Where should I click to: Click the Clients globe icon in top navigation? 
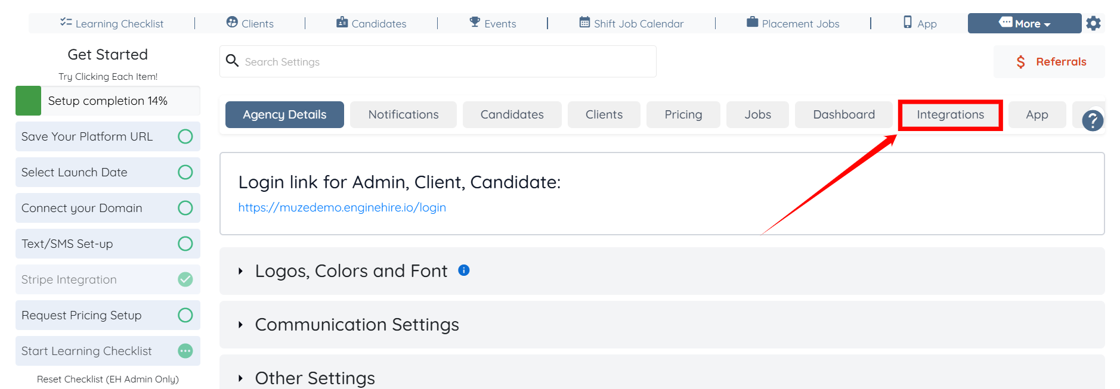point(232,23)
